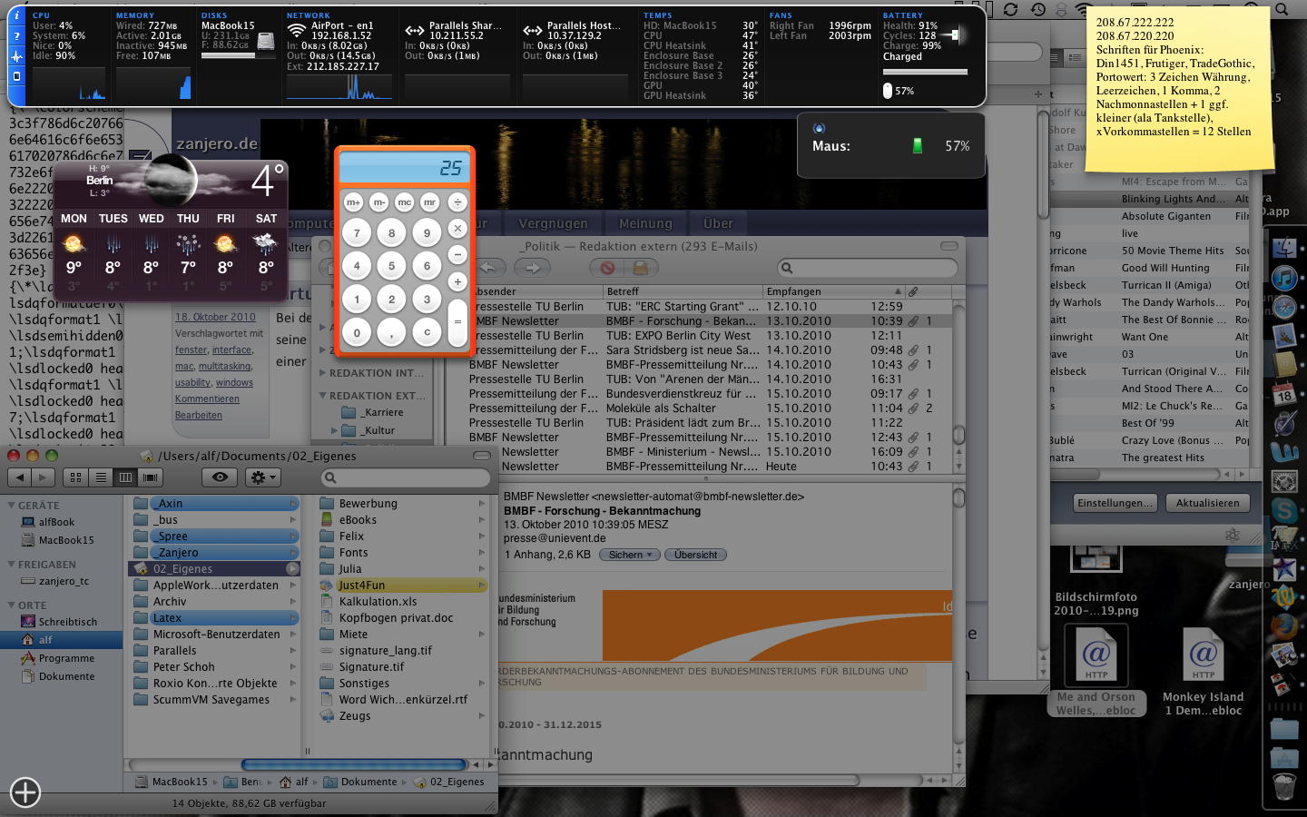
Task: Switch Finder to Cover Flow view
Action: [151, 477]
